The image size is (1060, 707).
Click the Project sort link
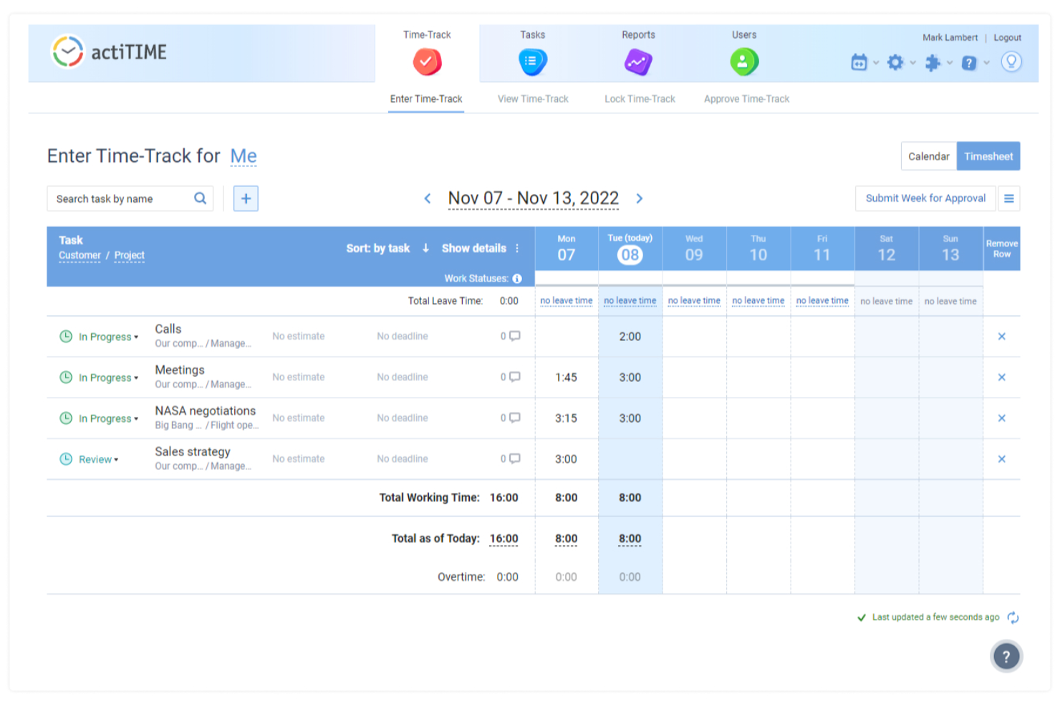129,256
